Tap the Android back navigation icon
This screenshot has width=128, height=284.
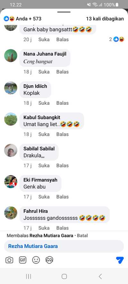click(x=100, y=276)
